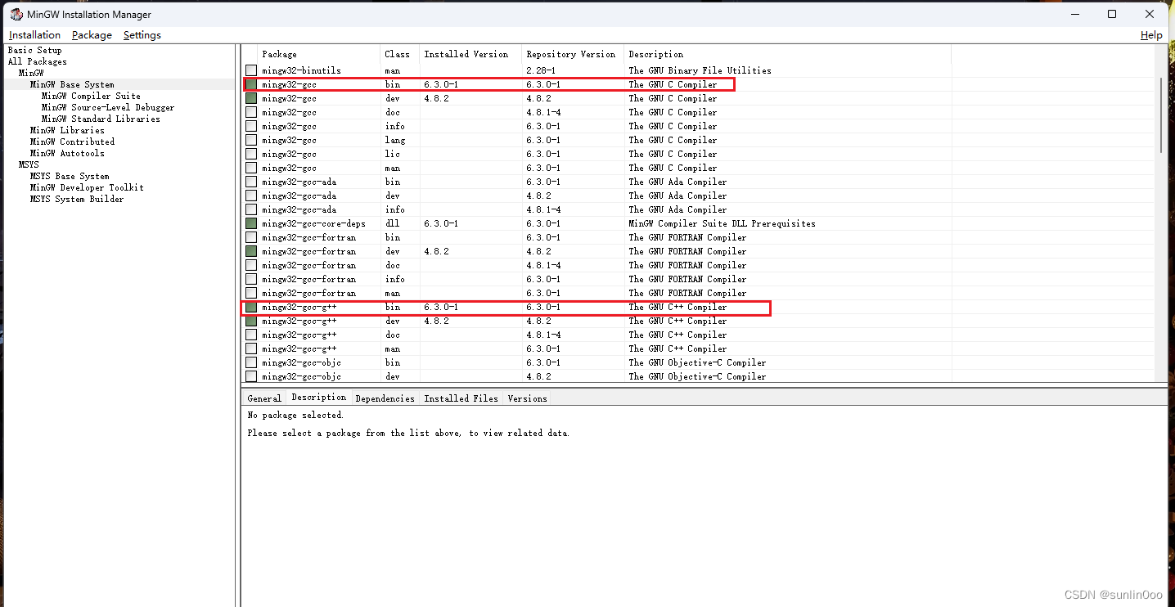Toggle the mingw32-gcc dev package checkbox
The height and width of the screenshot is (607, 1175).
pos(251,98)
